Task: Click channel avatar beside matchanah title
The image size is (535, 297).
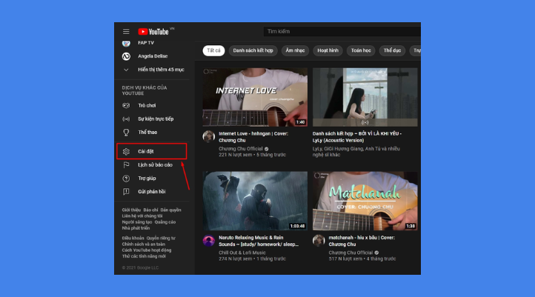Action: point(319,241)
